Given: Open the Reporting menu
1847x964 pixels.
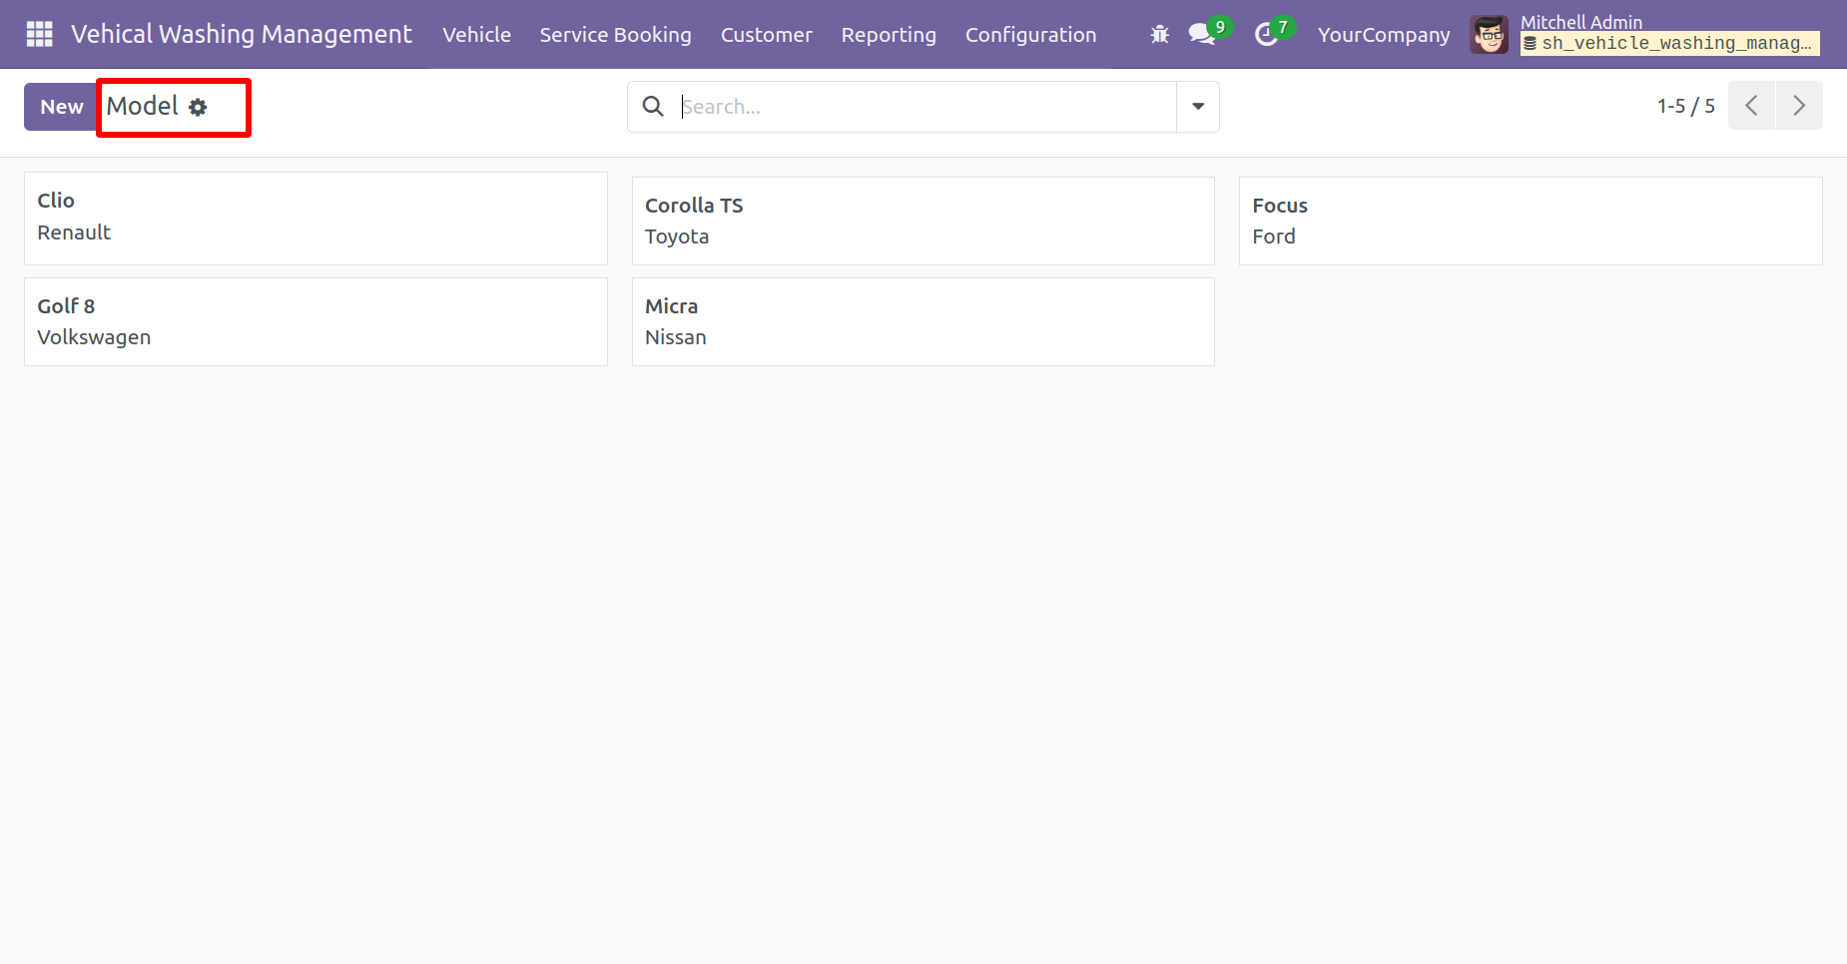Looking at the screenshot, I should click(x=889, y=35).
